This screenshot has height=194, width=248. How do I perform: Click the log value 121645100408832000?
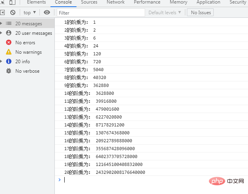(x=119, y=164)
